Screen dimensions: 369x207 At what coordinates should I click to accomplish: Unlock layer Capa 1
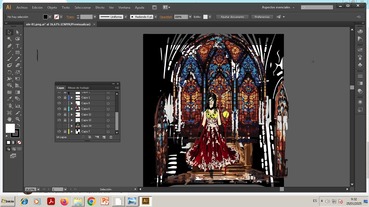coord(65,98)
